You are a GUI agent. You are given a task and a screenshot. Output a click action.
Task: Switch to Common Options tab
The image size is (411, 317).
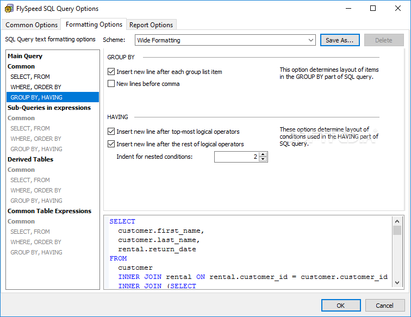[x=32, y=25]
